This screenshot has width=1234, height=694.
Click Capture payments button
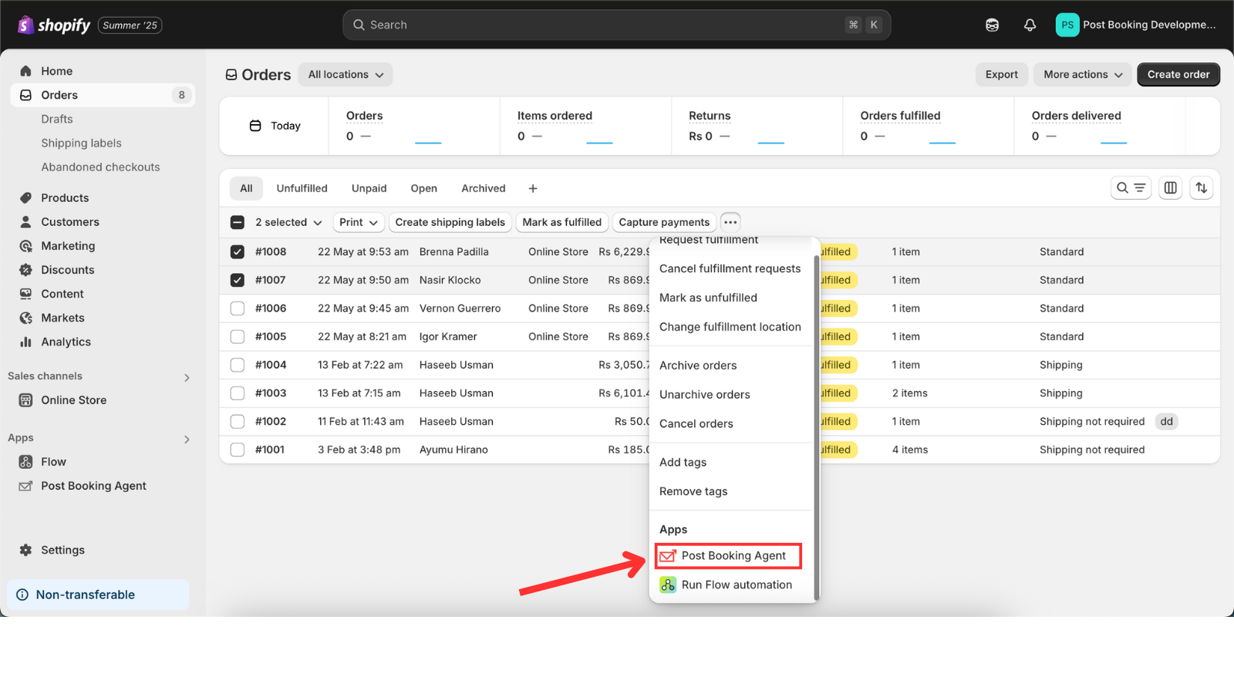(x=664, y=222)
